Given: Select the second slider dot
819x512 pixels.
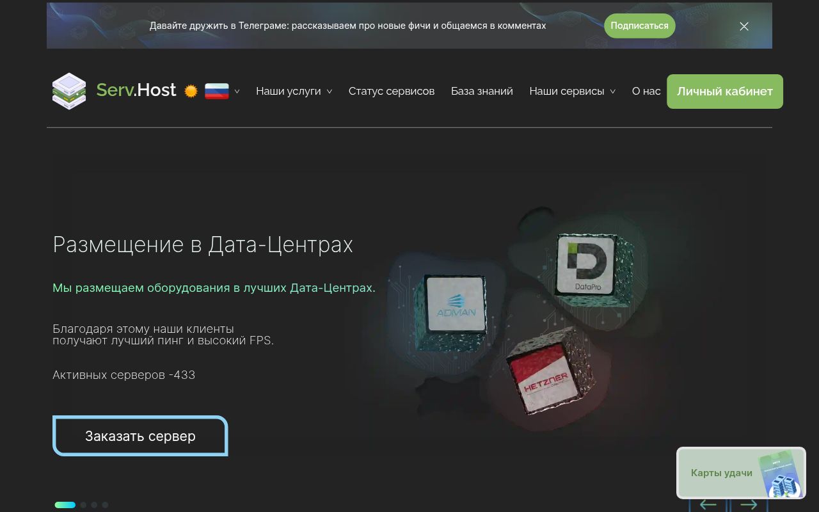Looking at the screenshot, I should [x=83, y=505].
